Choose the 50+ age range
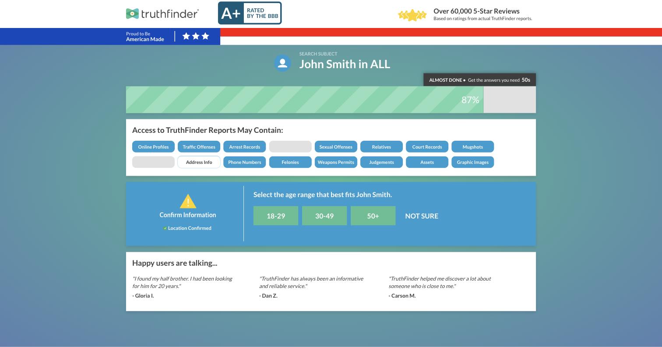Screen dimensions: 662x347 point(373,216)
